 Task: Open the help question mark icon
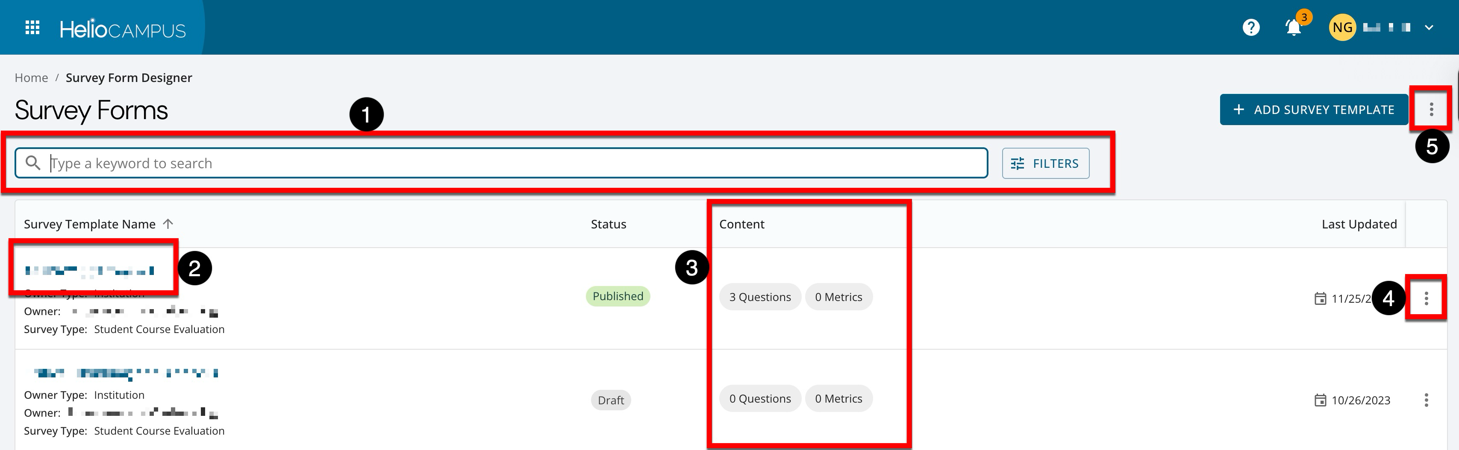click(1250, 27)
